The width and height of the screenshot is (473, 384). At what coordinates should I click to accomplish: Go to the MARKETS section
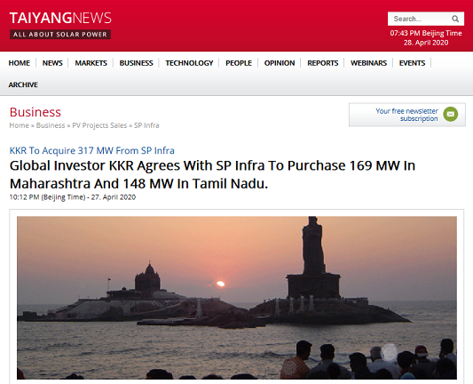[91, 63]
